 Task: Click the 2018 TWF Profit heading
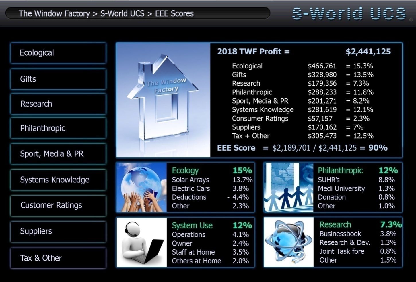click(253, 52)
